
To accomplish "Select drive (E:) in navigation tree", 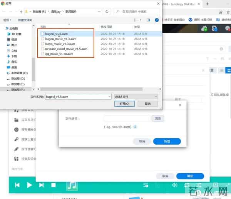I will pos(16,84).
